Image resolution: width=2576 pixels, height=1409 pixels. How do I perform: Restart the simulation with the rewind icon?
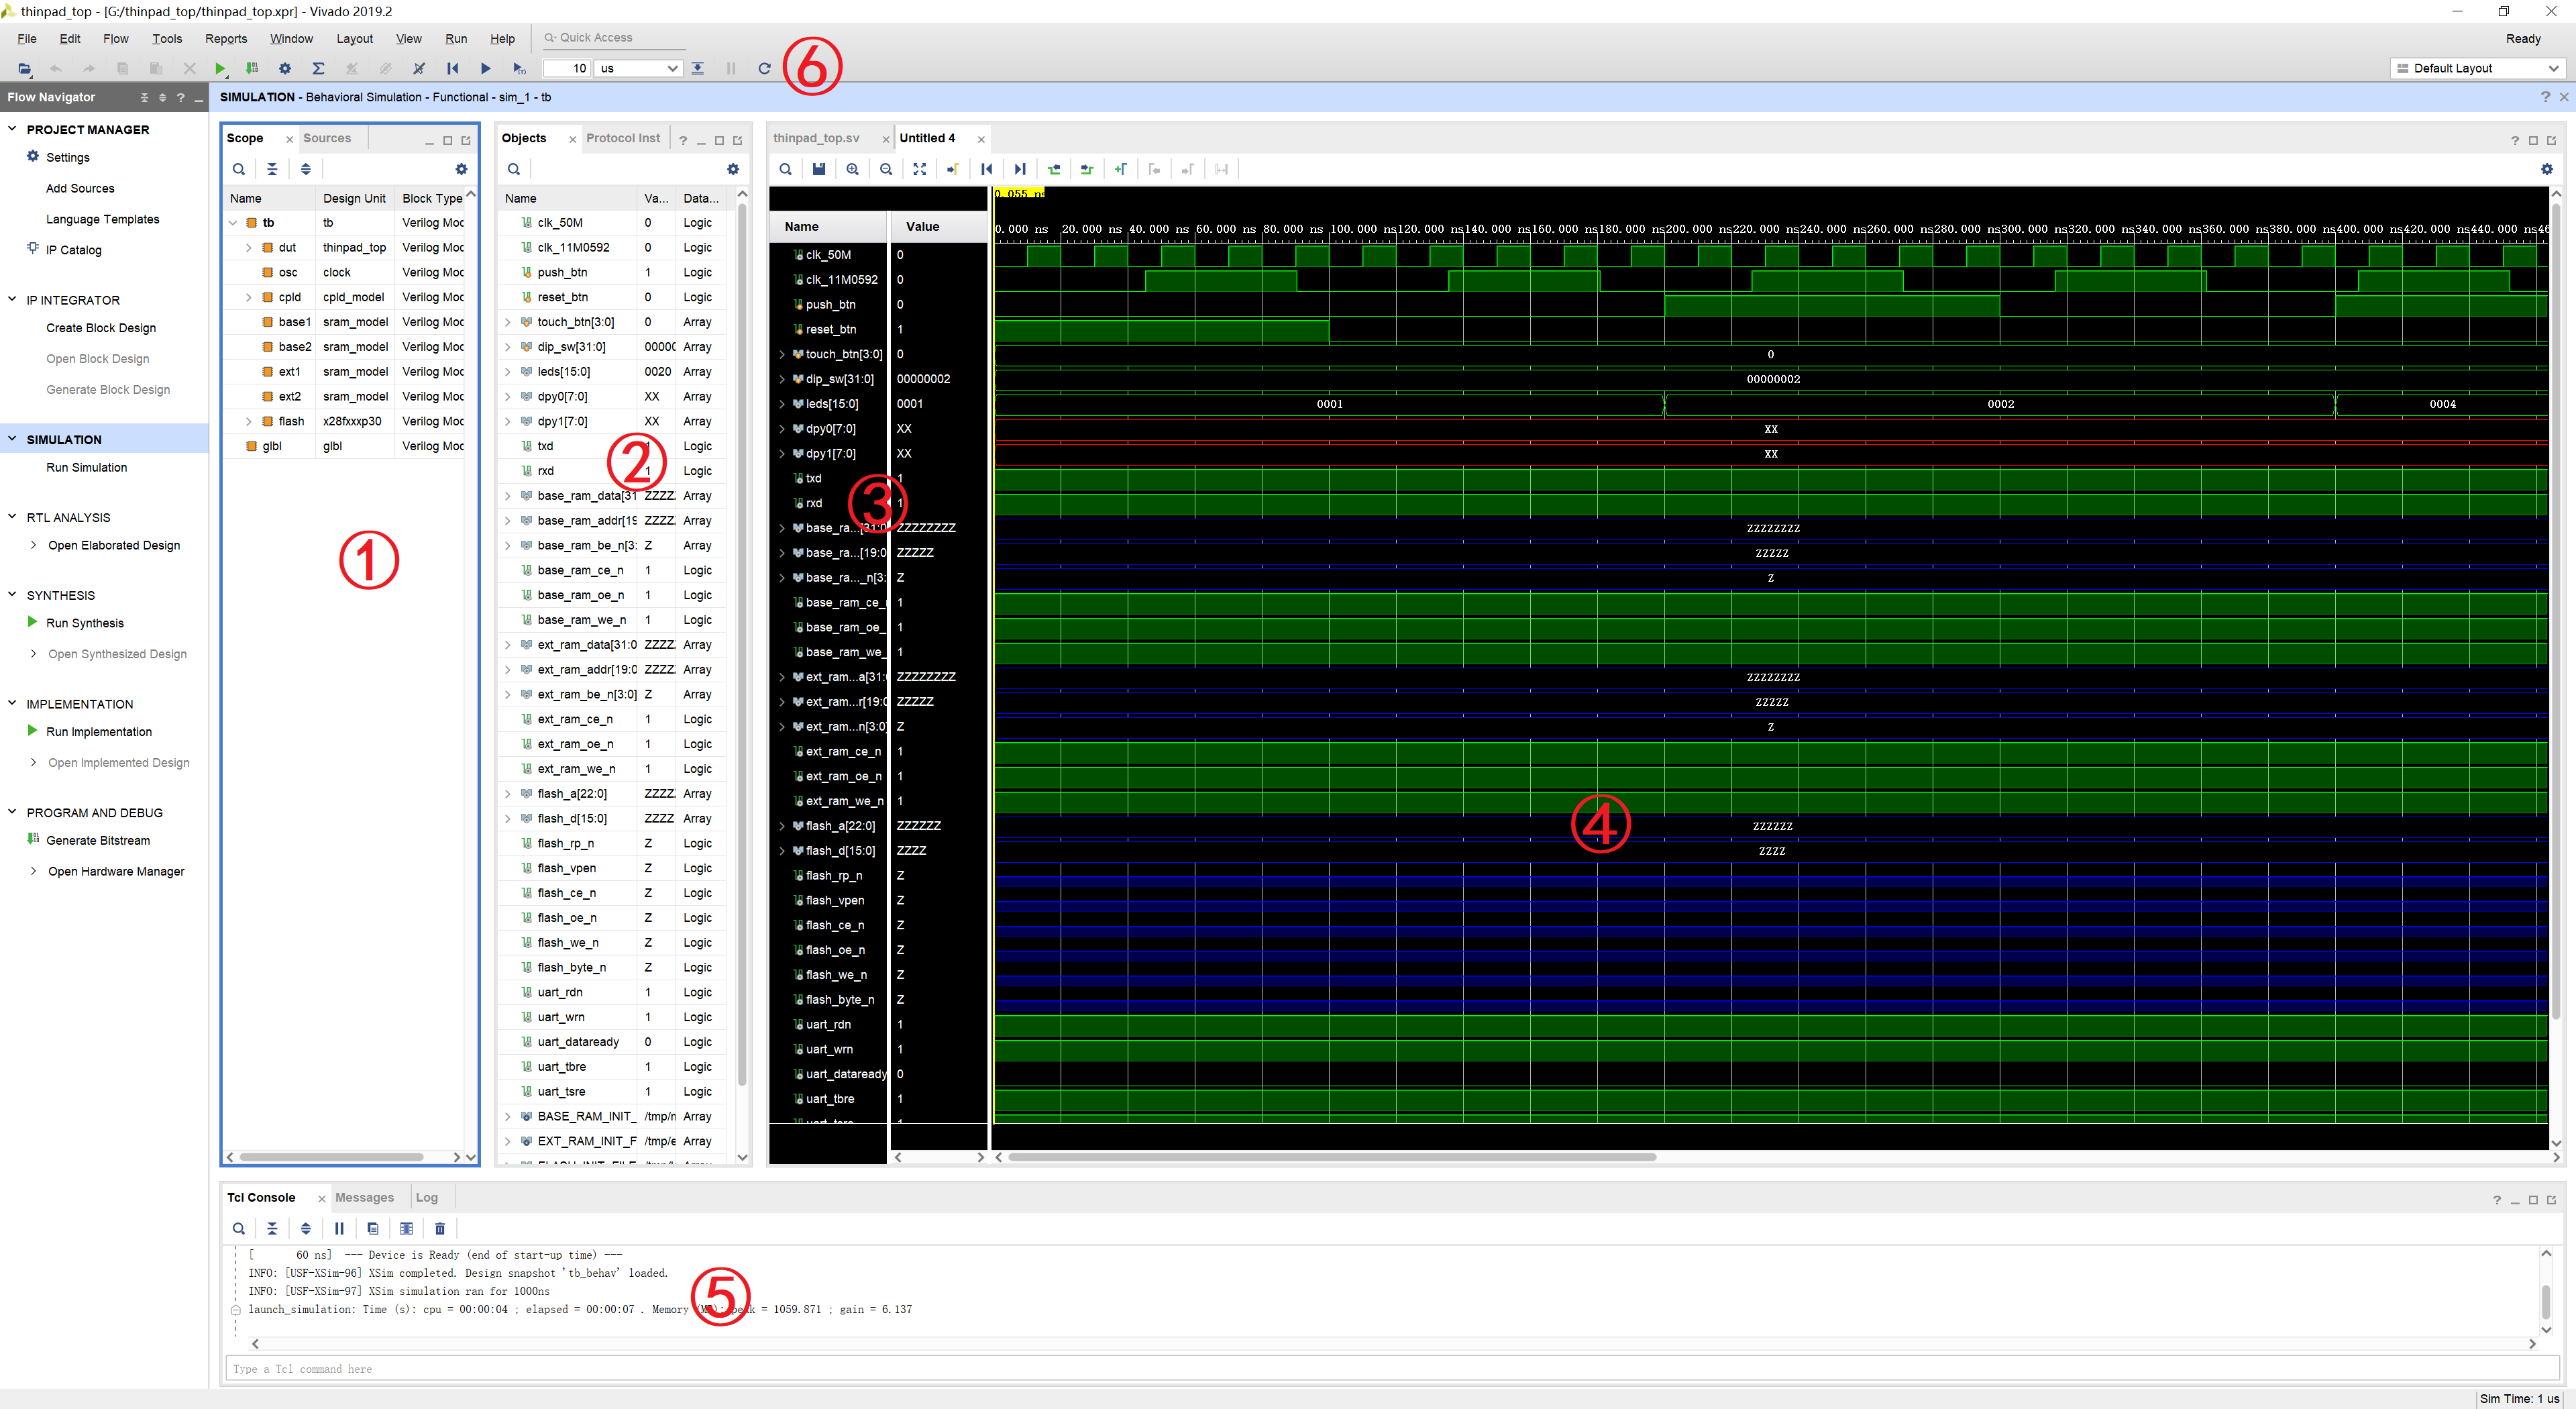pyautogui.click(x=453, y=68)
